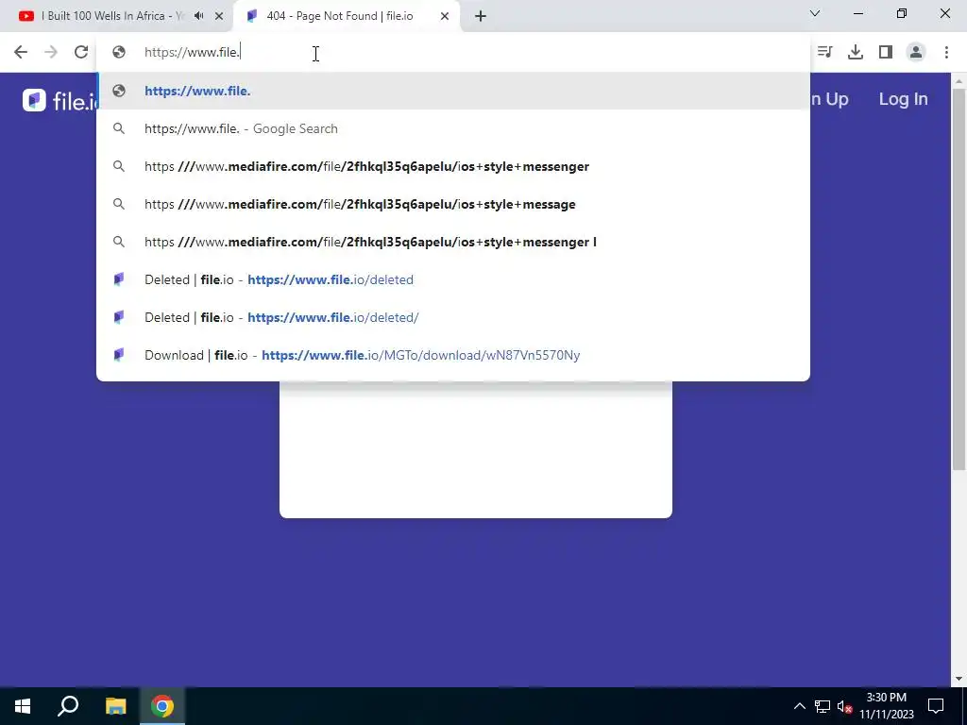The image size is (967, 725).
Task: Open the notification center icon
Action: click(x=936, y=706)
